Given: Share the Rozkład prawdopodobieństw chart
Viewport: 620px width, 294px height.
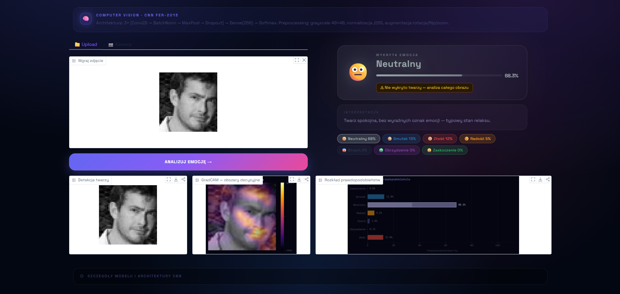Looking at the screenshot, I should tap(548, 179).
